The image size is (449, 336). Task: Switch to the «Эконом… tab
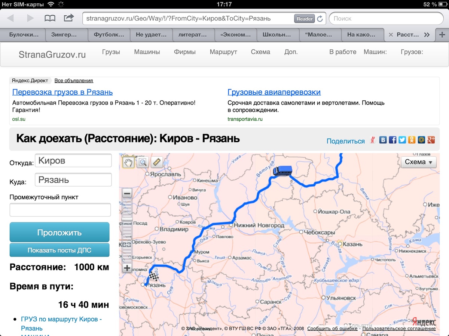236,35
